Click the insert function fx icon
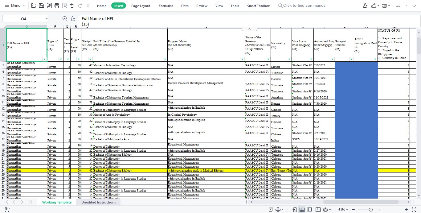Screen dimensions: 421x213 [x=73, y=19]
